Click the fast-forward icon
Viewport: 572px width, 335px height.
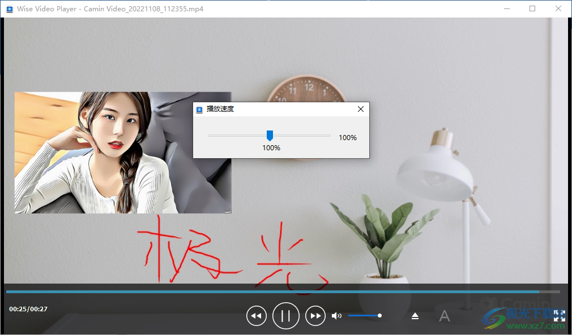coord(315,316)
